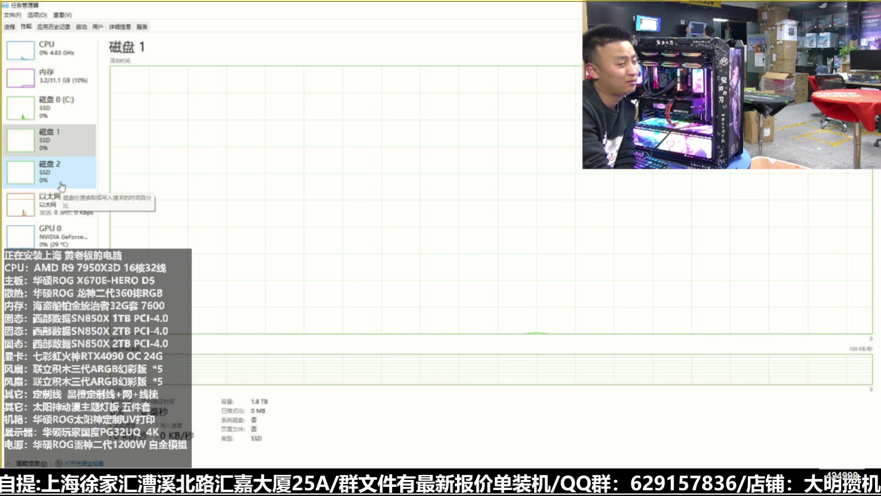Screen dimensions: 881x496
Task: Open the 以太网 network thumbnail graph
Action: (x=21, y=204)
